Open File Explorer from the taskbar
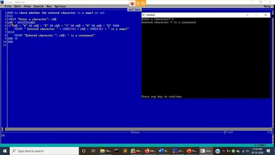Viewport: 275px width, 155px height. pyautogui.click(x=105, y=151)
